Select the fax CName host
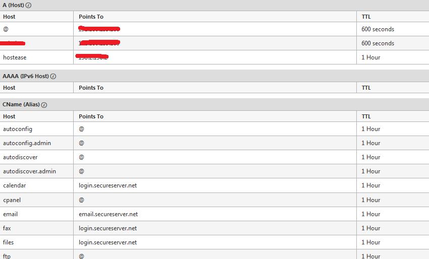This screenshot has width=429, height=259. [7, 228]
